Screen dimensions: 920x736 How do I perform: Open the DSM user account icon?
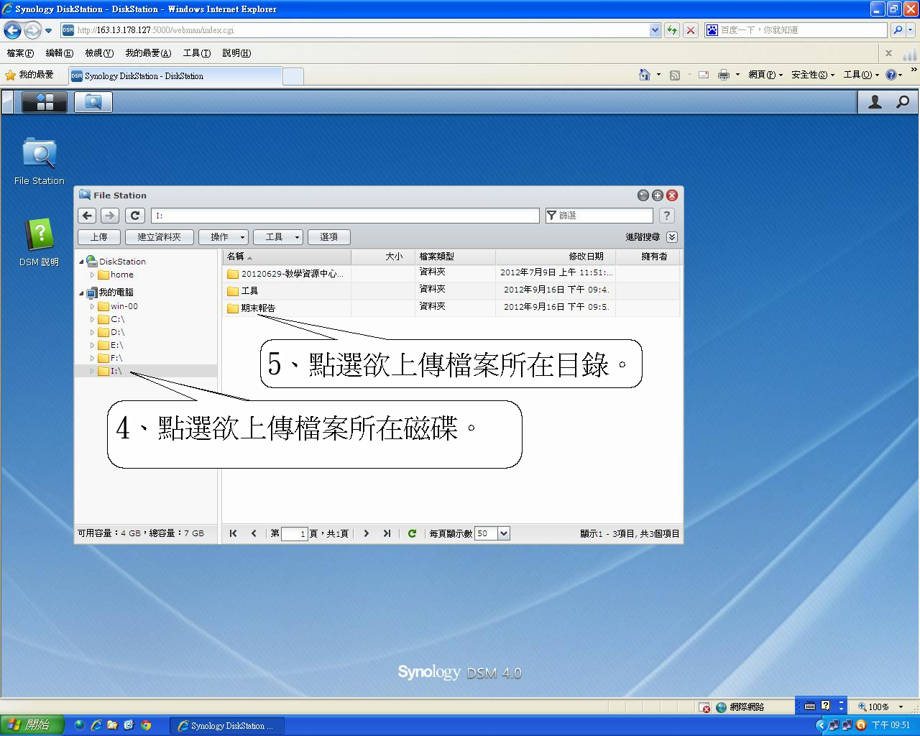coord(875,102)
